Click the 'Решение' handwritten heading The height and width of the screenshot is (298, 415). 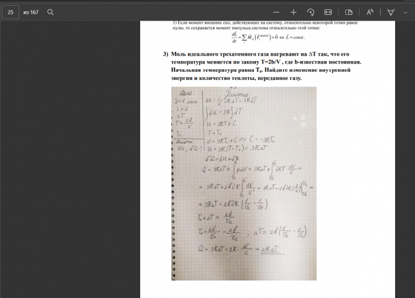[236, 94]
